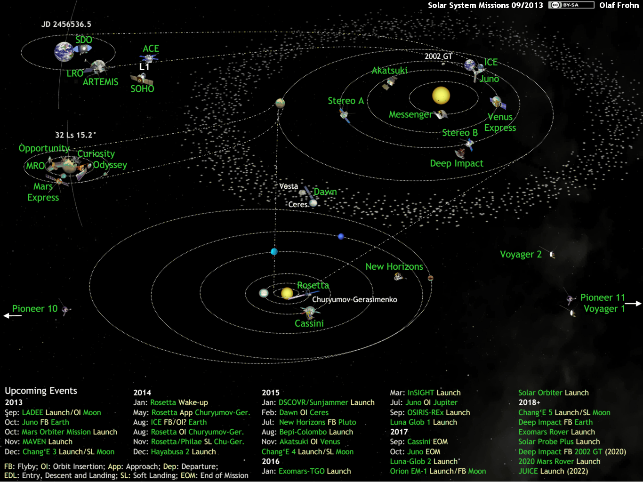
Task: Click the "Hayabusa 2 Launch" event
Action: click(184, 451)
